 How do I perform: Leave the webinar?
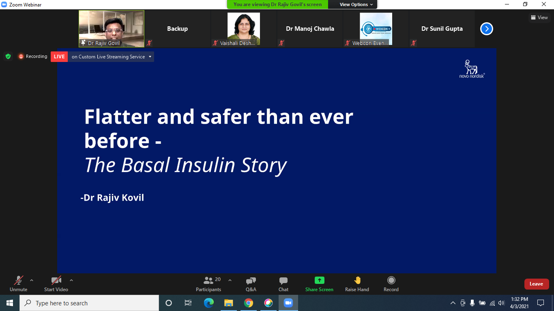click(x=536, y=284)
